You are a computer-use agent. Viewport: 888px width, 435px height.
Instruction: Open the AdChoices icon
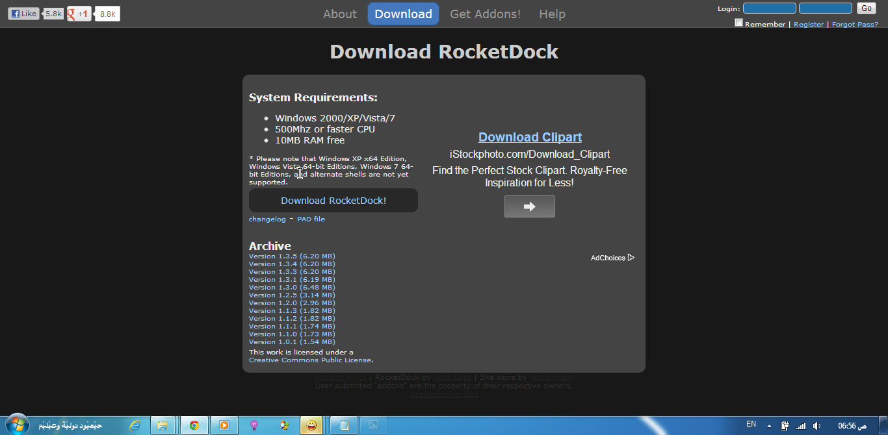pos(631,258)
